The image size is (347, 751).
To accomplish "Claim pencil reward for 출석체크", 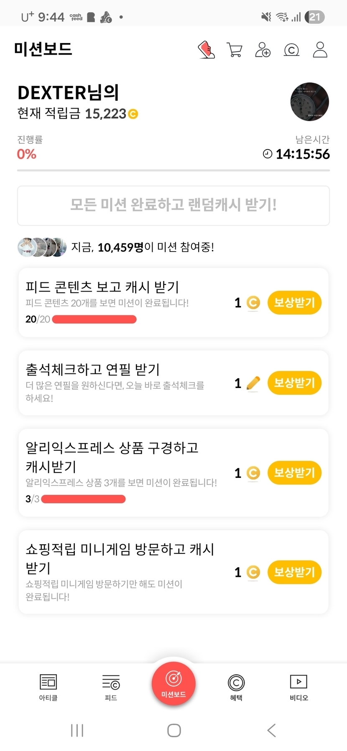I will coord(294,383).
